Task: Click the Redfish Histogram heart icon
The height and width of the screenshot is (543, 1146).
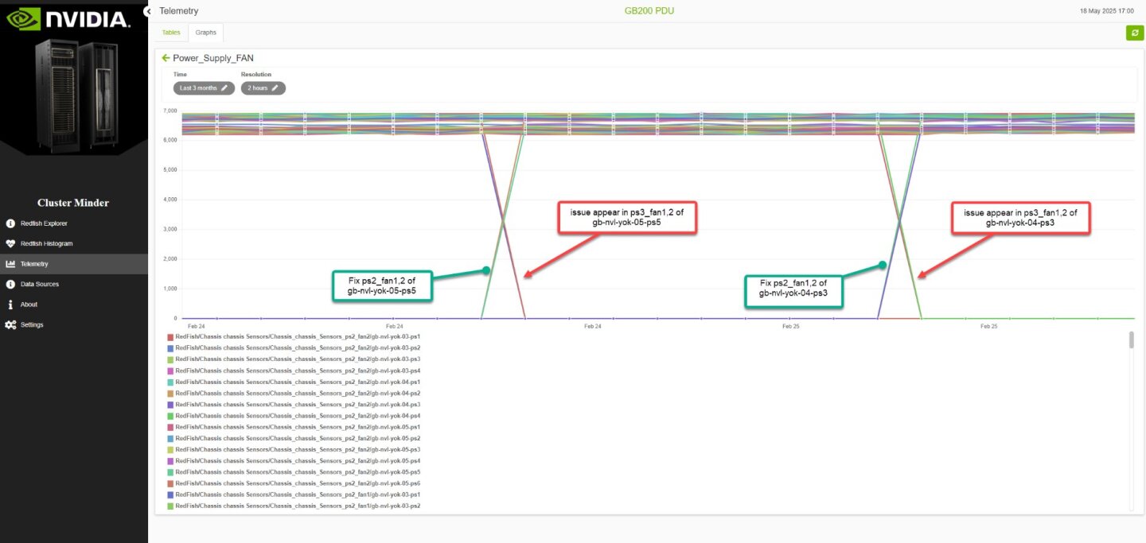Action: 10,244
